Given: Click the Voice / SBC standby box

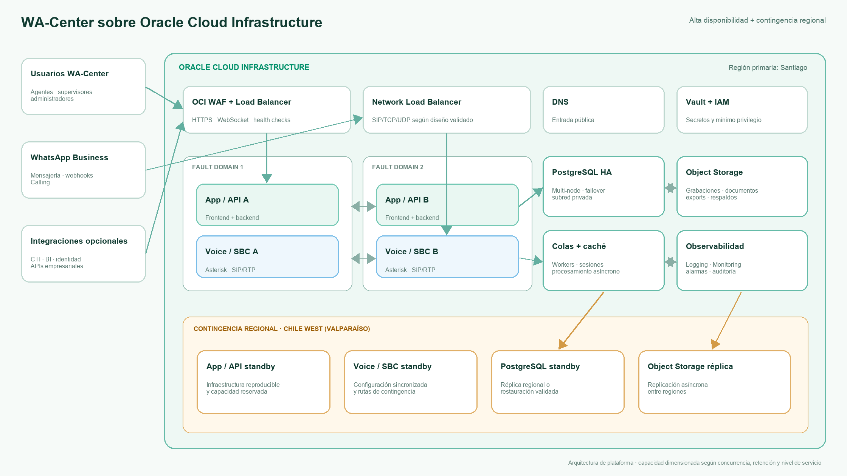Looking at the screenshot, I should coord(411,382).
